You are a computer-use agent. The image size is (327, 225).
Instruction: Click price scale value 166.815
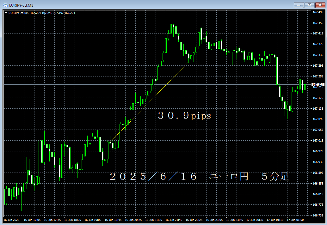pos(318,194)
